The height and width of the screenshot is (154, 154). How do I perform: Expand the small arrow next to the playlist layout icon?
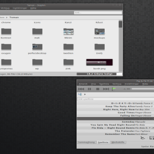click(x=85, y=94)
